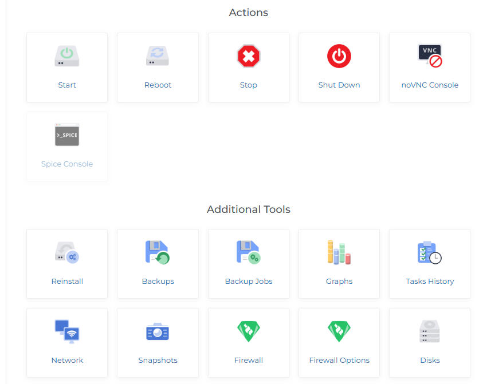The image size is (483, 384).
Task: Click the Disks stacked drives icon
Action: pos(430,331)
